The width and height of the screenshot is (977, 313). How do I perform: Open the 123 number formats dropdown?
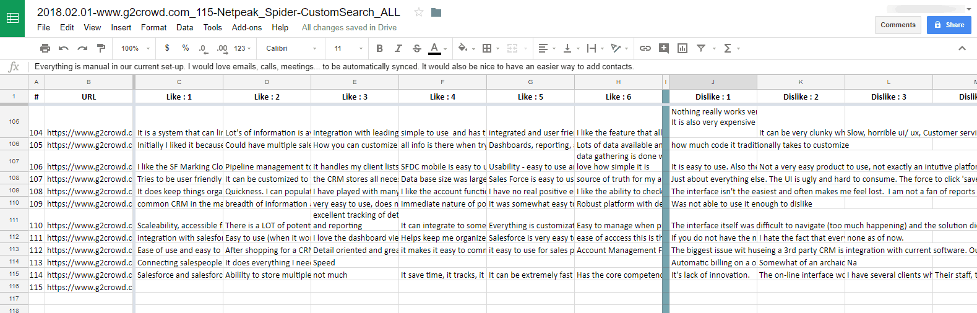pos(242,48)
